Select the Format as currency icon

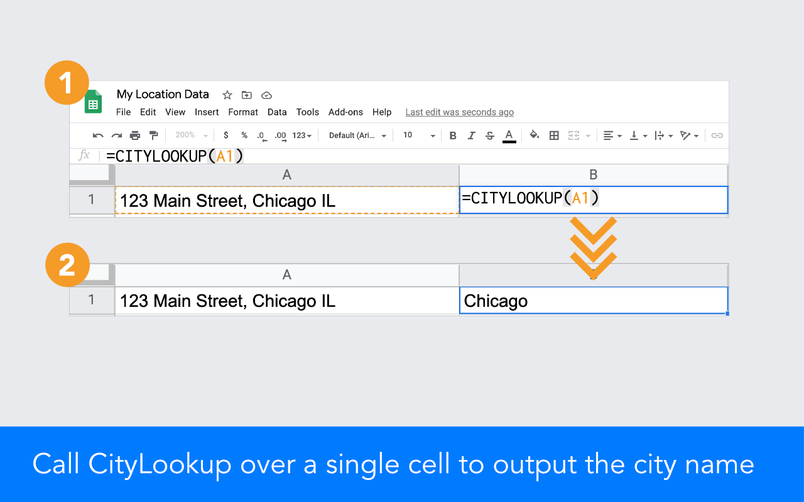(225, 135)
